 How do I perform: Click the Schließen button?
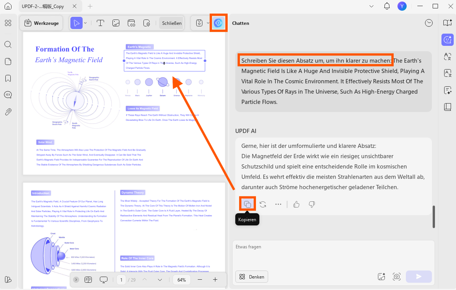point(172,23)
